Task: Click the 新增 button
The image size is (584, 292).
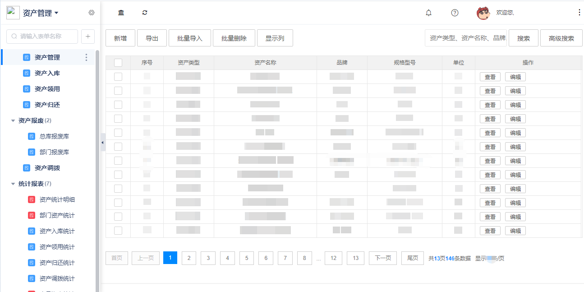Action: [x=120, y=38]
